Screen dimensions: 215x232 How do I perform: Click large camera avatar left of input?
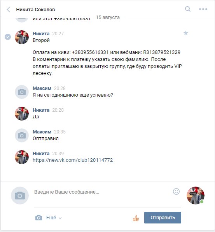(20, 196)
